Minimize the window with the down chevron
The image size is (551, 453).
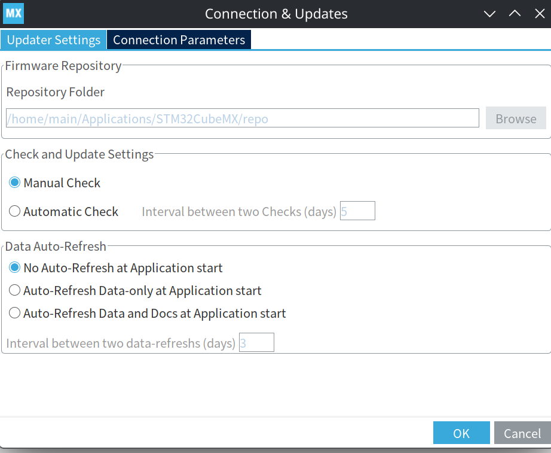click(x=489, y=14)
